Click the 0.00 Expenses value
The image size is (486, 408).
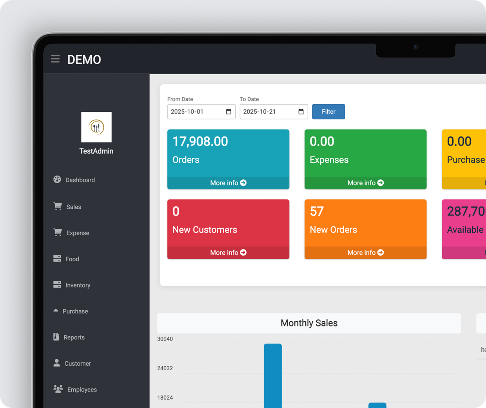point(322,142)
